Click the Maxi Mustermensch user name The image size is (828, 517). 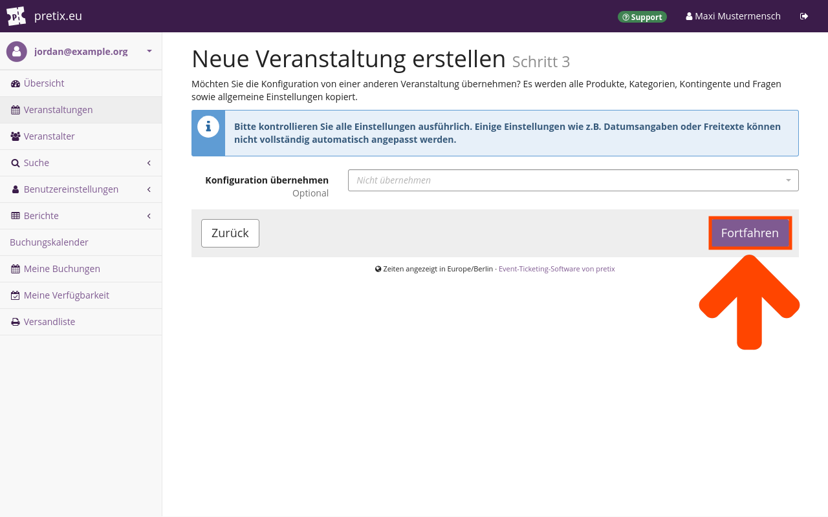[737, 16]
